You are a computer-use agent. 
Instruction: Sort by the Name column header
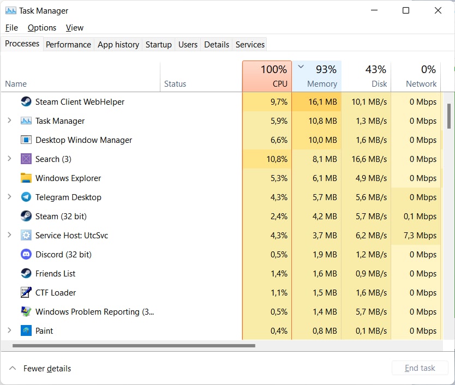(80, 76)
